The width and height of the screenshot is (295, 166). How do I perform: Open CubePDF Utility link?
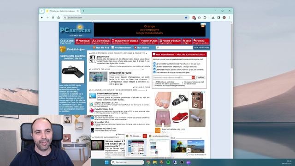(x=104, y=109)
